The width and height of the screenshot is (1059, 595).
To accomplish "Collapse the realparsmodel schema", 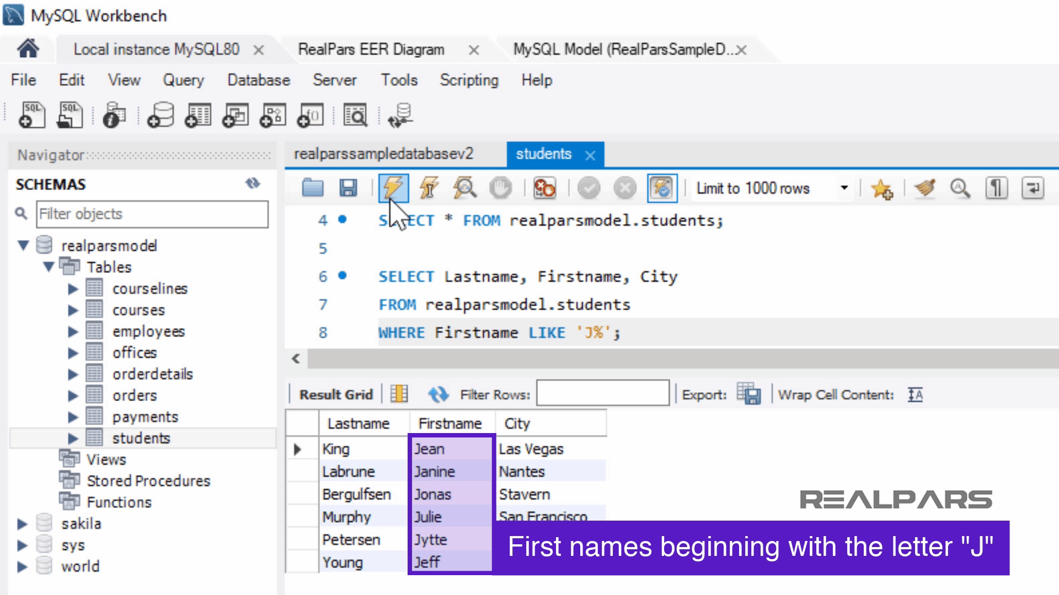I will coord(23,245).
